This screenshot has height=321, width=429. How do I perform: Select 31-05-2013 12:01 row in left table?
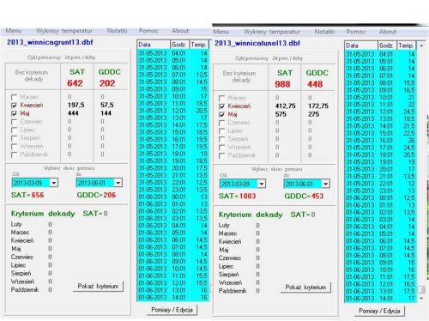[173, 111]
